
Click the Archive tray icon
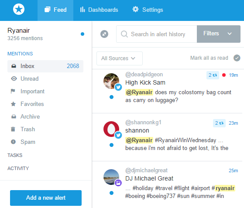(x=14, y=116)
